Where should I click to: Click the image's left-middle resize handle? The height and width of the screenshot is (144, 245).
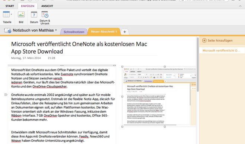(122, 97)
